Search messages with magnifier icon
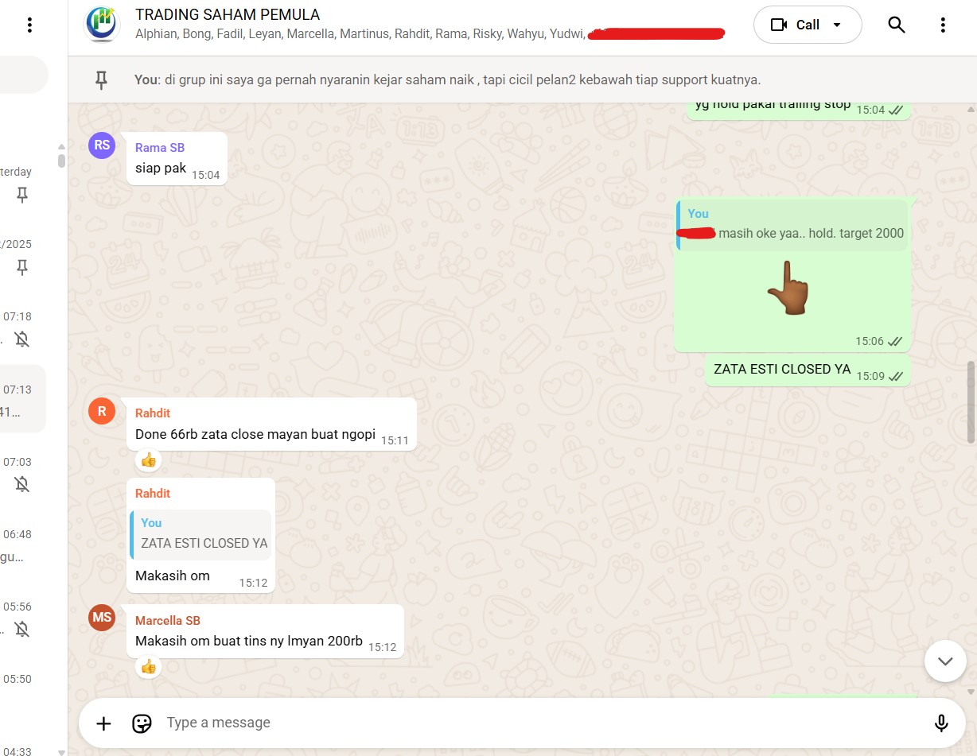The width and height of the screenshot is (977, 756). pyautogui.click(x=897, y=25)
